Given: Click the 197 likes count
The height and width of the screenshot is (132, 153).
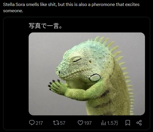Looking at the screenshot, I should click(88, 123).
